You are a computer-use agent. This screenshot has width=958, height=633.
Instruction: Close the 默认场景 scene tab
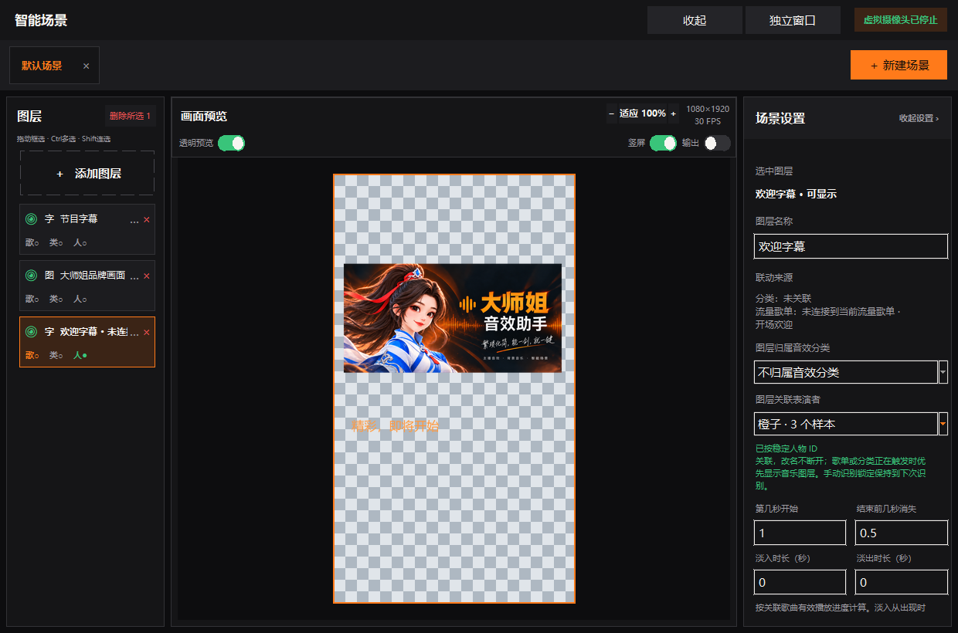(x=87, y=66)
